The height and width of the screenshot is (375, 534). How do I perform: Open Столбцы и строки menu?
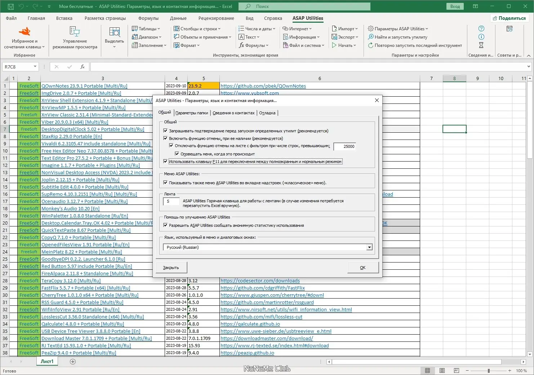pos(197,29)
